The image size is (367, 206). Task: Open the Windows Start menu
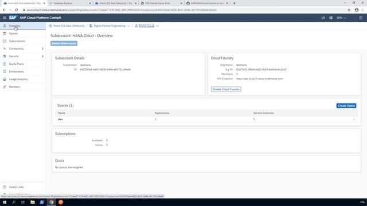5,202
